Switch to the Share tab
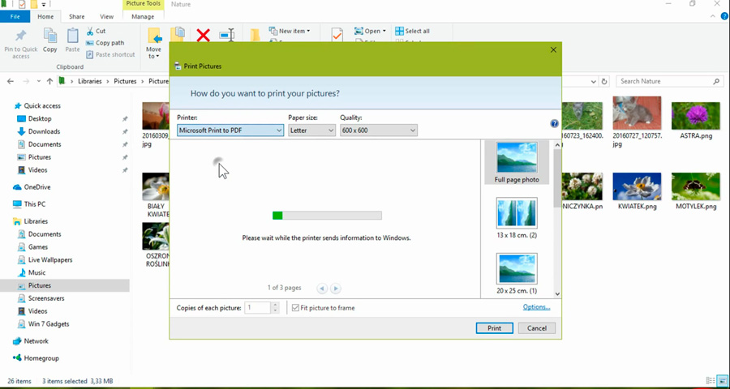Image resolution: width=730 pixels, height=389 pixels. (77, 17)
